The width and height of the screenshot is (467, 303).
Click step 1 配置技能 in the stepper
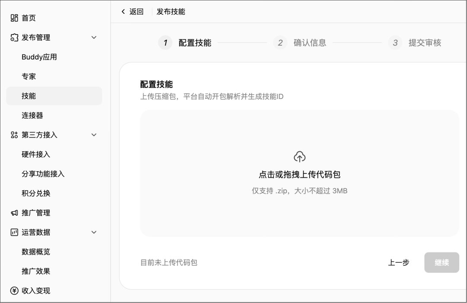pos(185,42)
